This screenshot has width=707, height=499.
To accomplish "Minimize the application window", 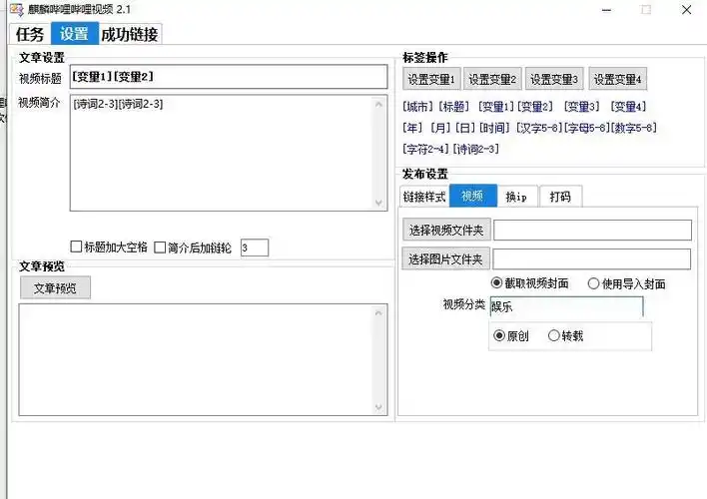I will tap(606, 9).
